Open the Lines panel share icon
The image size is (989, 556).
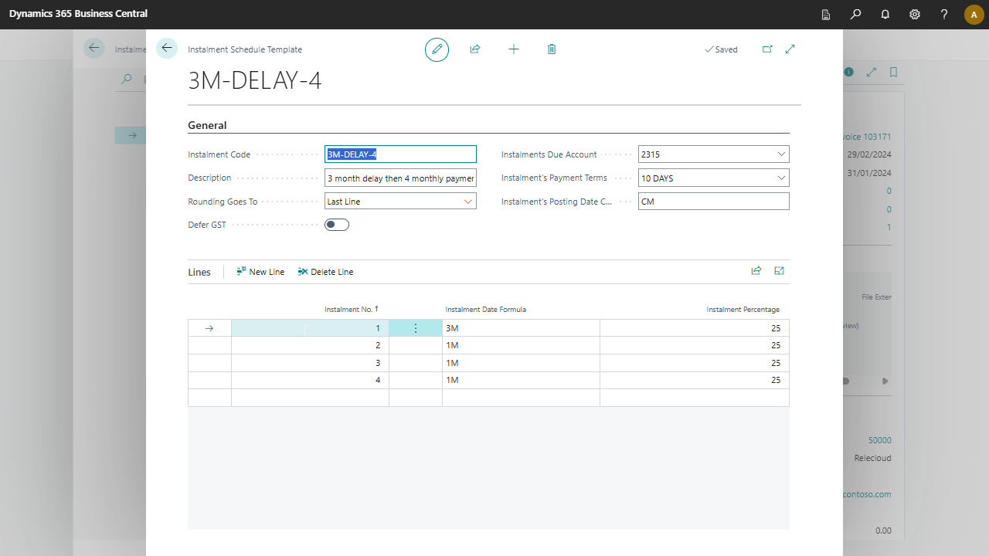756,271
